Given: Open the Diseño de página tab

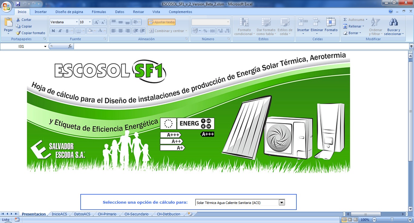Looking at the screenshot, I should pos(69,12).
